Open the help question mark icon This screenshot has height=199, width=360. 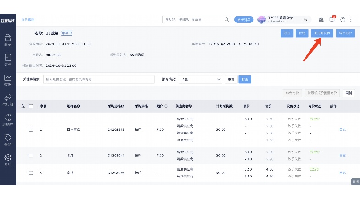pyautogui.click(x=343, y=20)
